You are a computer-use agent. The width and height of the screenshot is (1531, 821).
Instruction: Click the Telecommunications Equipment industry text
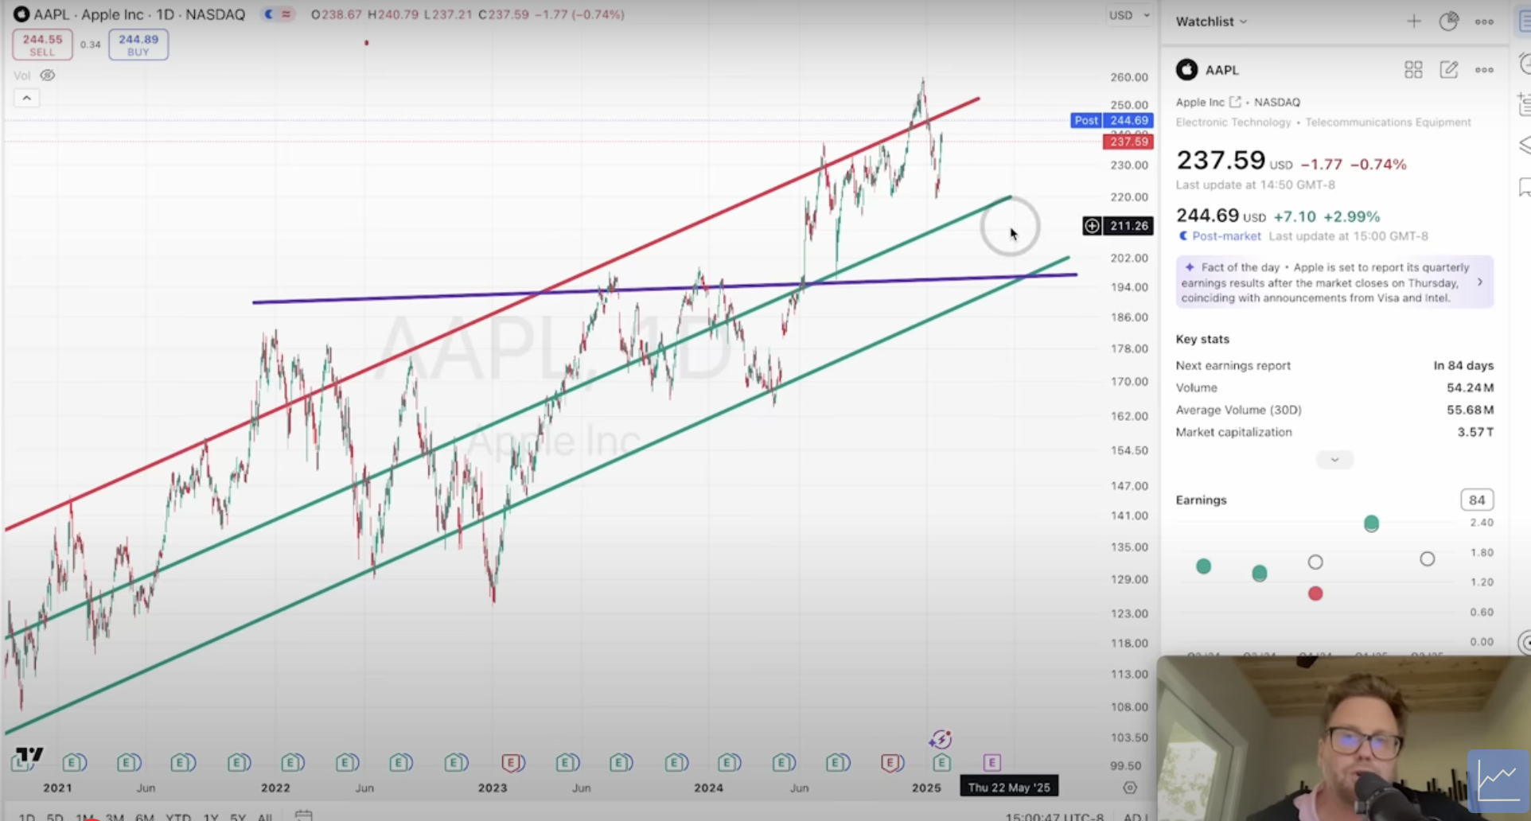tap(1388, 123)
